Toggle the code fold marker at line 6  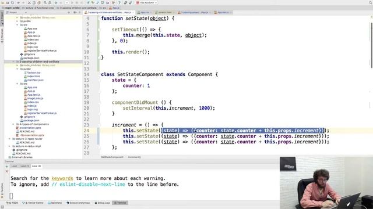tap(100, 30)
